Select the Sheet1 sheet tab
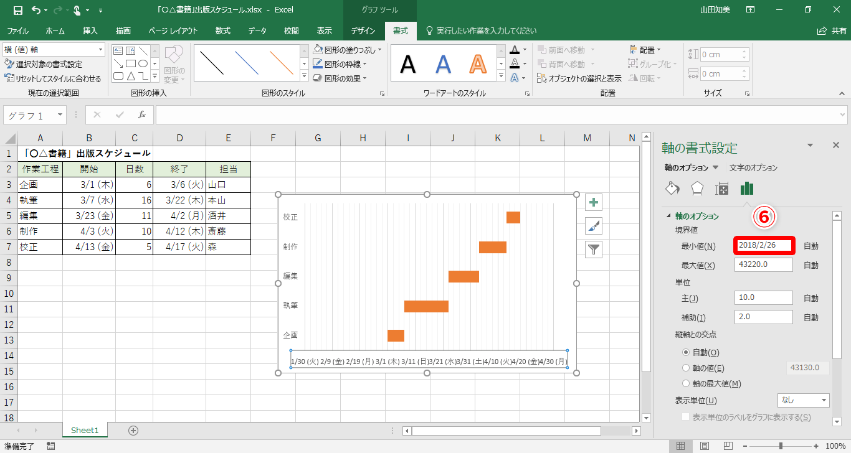851x453 pixels. (85, 430)
